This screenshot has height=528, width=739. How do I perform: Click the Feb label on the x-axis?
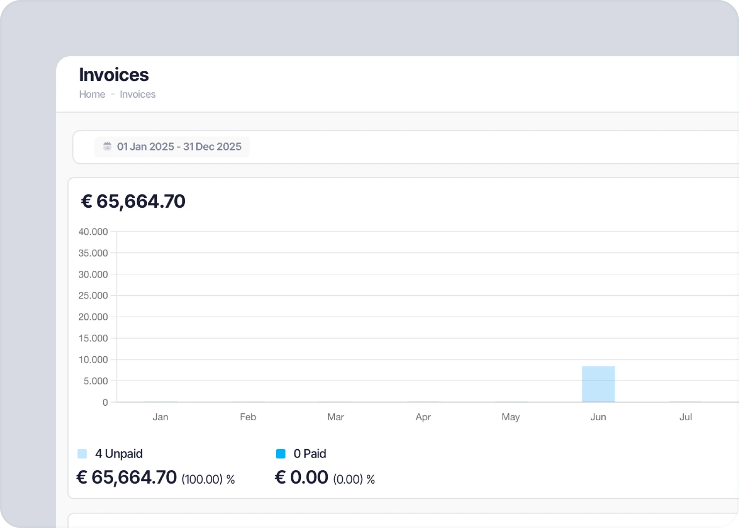[248, 417]
